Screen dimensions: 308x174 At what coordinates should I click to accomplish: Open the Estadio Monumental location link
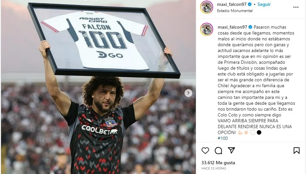(235, 11)
